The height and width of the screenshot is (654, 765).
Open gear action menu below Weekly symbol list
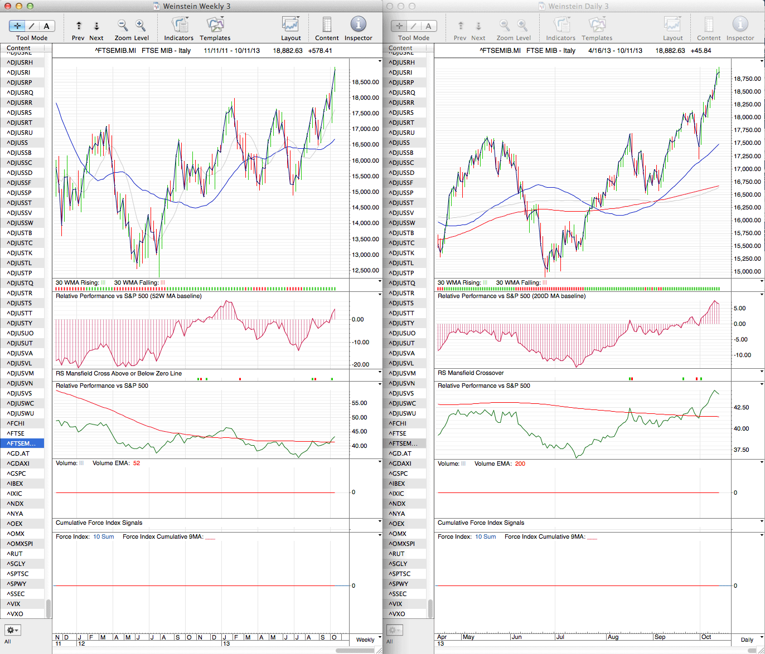click(x=13, y=630)
